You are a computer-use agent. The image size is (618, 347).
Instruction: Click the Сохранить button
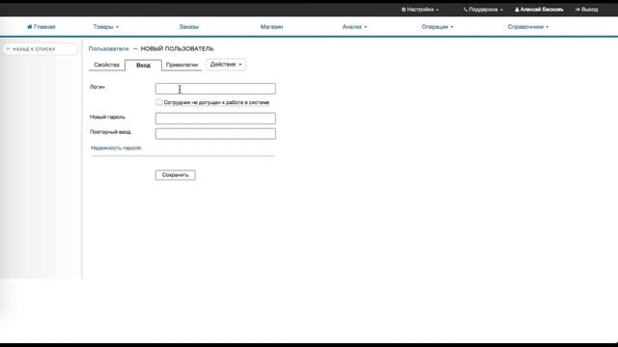pyautogui.click(x=176, y=175)
